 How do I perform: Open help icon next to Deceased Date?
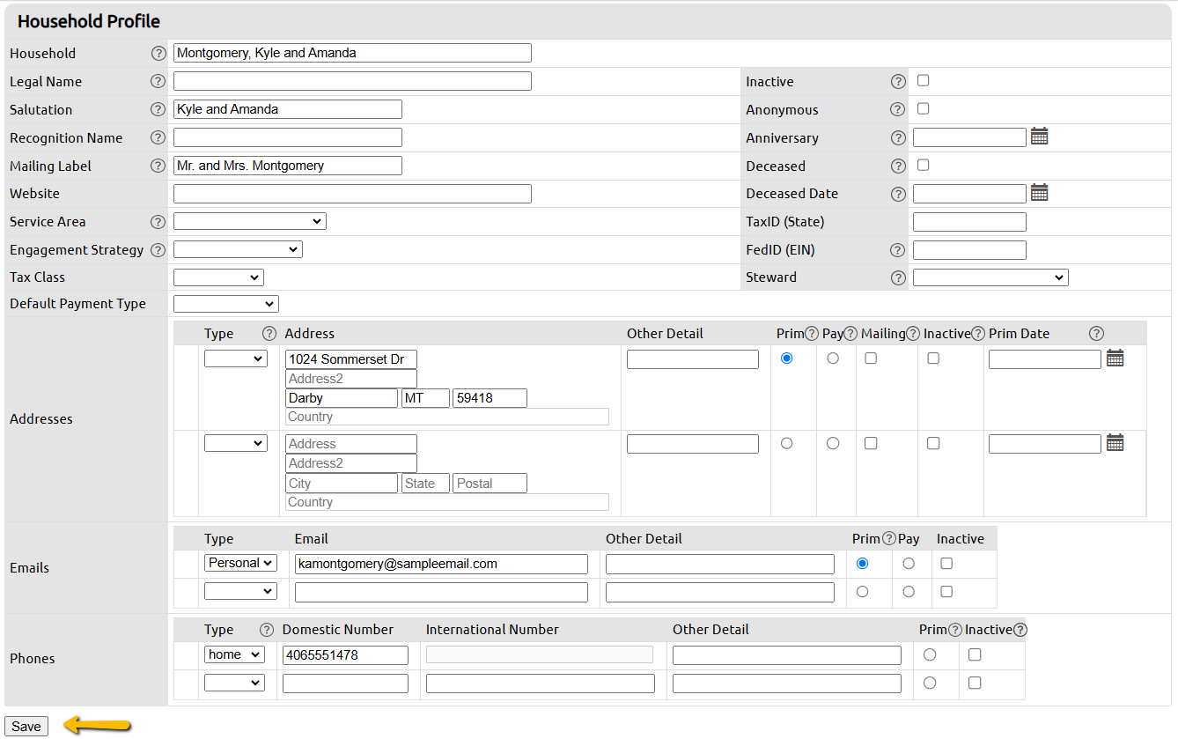click(x=898, y=194)
